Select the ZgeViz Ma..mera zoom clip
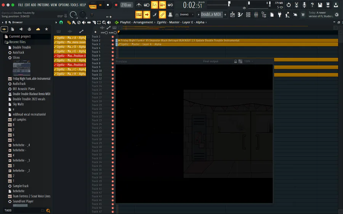 (x=70, y=42)
